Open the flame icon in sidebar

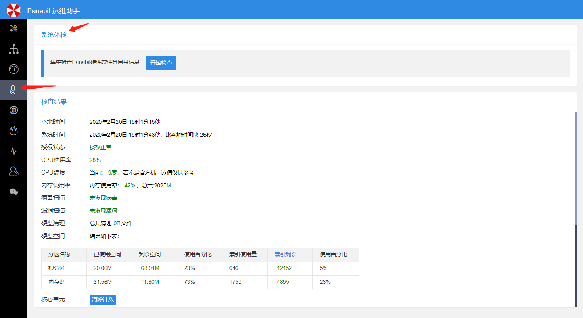pos(14,130)
